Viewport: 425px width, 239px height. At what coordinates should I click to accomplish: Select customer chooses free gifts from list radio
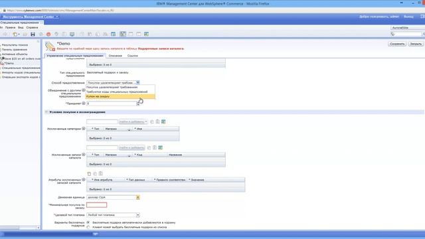88,227
